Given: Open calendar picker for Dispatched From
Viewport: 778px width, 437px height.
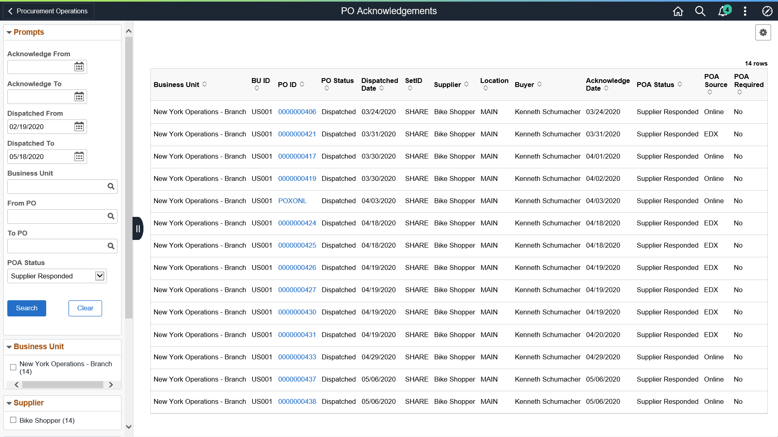Looking at the screenshot, I should click(x=79, y=127).
